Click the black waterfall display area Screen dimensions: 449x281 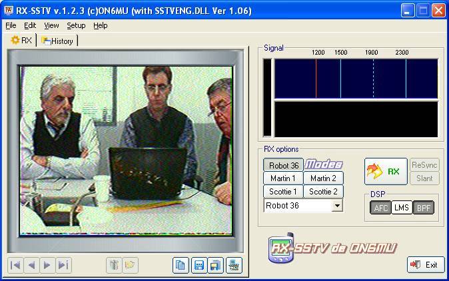point(356,119)
